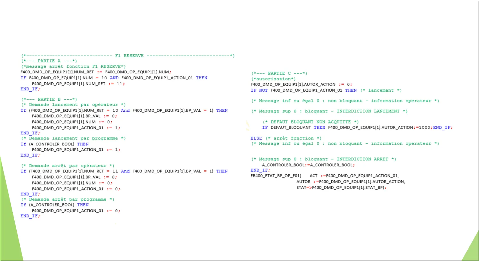
Task: Click comment 'Demande arrêt par programme'
Action: (x=68, y=199)
